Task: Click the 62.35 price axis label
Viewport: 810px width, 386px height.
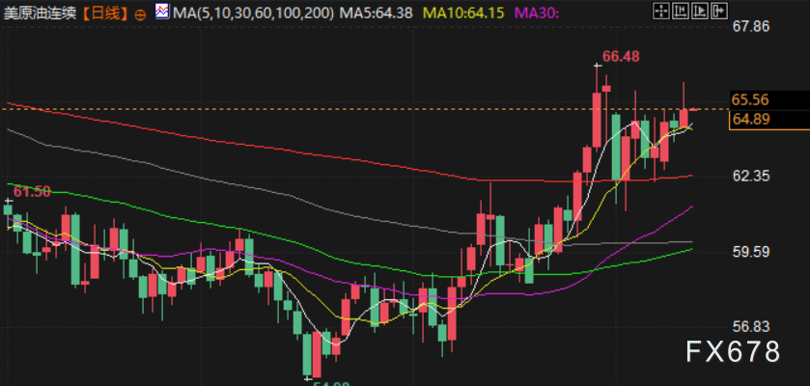Action: [x=750, y=177]
